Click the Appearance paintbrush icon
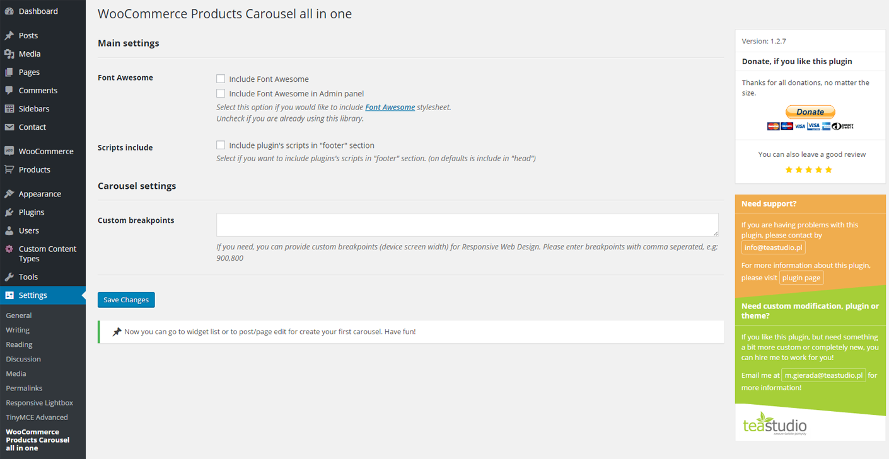This screenshot has height=459, width=889. click(x=9, y=194)
